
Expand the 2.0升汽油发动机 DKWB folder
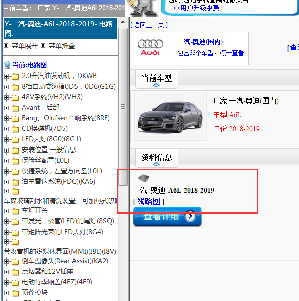(x=6, y=76)
